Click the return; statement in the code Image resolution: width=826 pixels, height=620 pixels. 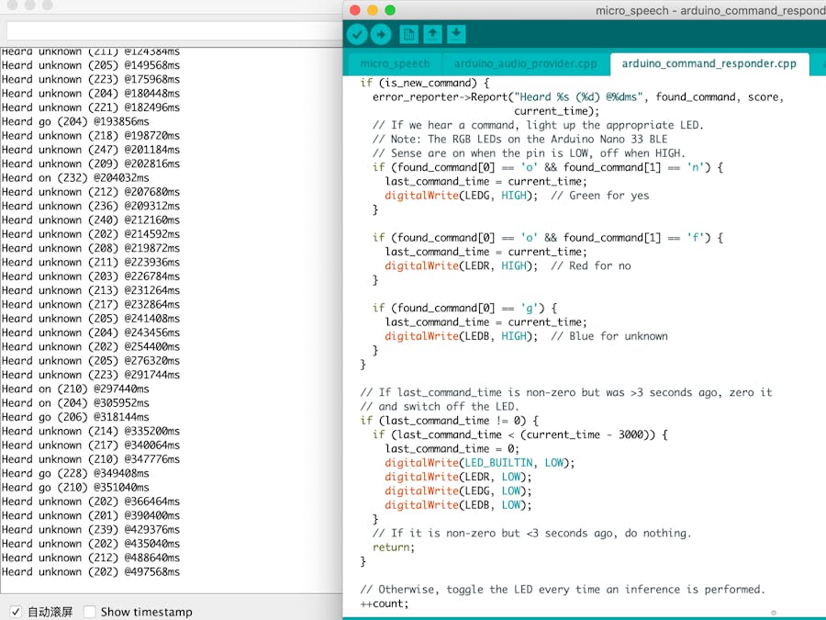tap(392, 547)
